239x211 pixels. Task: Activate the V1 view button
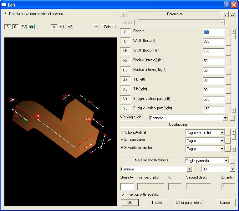tap(62, 27)
